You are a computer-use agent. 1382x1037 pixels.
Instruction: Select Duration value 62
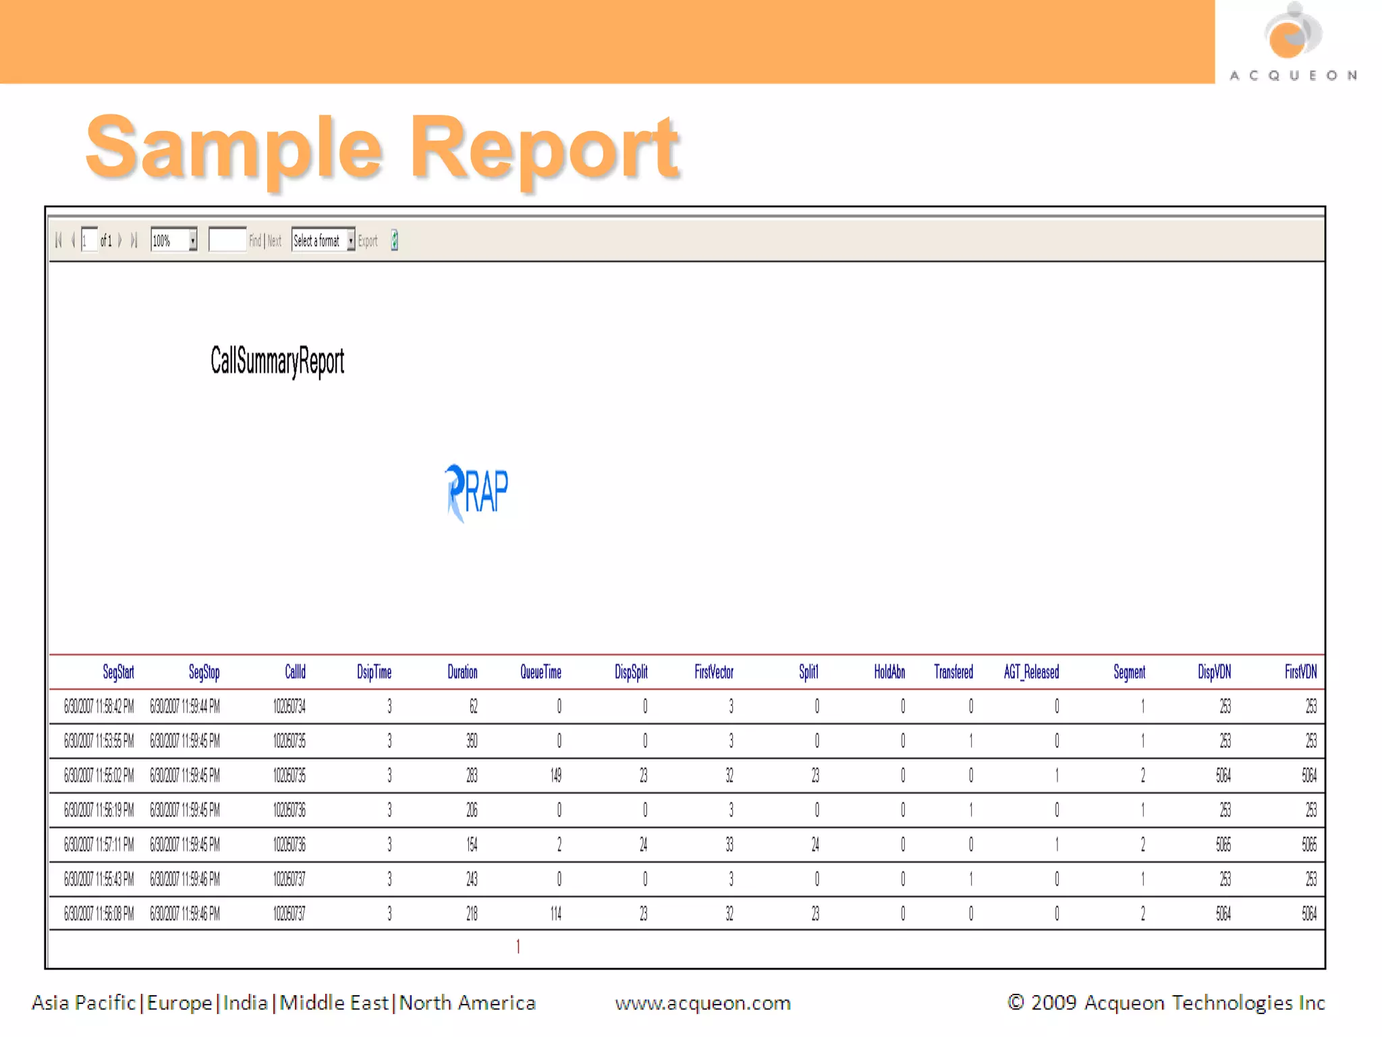tap(473, 707)
